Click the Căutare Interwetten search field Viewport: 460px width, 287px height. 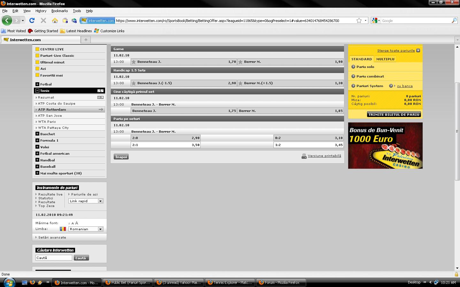54,258
